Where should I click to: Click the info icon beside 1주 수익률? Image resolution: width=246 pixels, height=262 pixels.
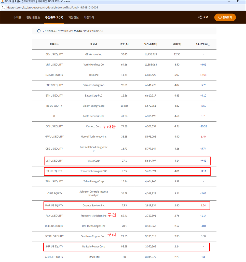[209, 44]
